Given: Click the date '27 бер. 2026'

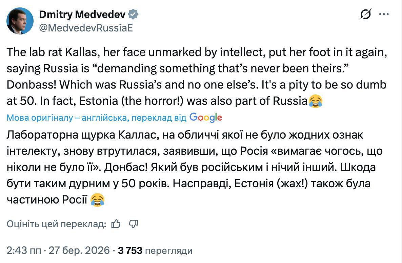Looking at the screenshot, I should point(79,250).
